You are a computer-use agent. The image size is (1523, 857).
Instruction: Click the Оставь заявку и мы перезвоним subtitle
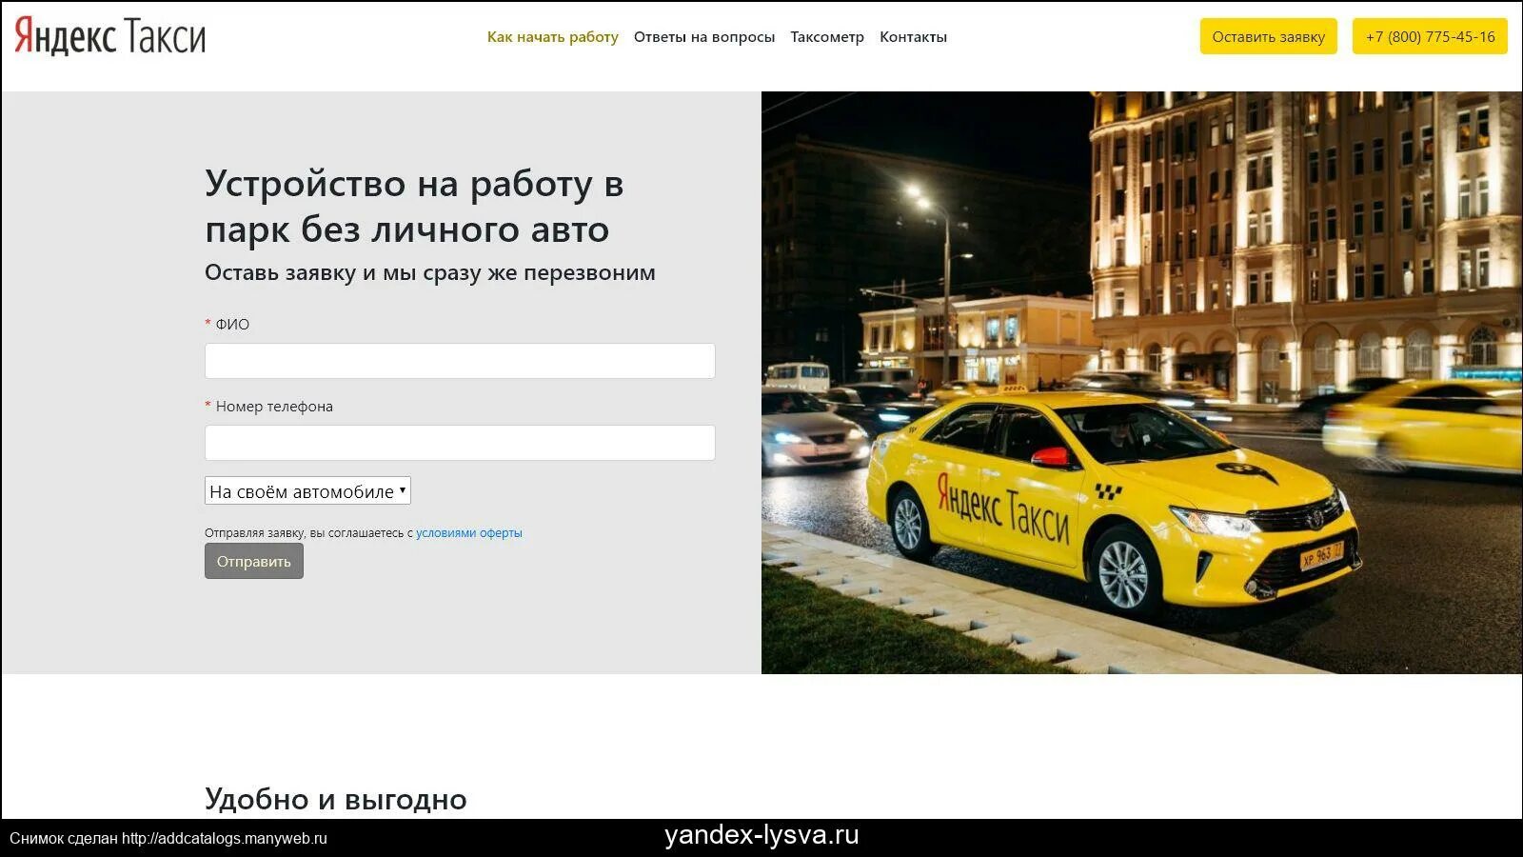430,272
